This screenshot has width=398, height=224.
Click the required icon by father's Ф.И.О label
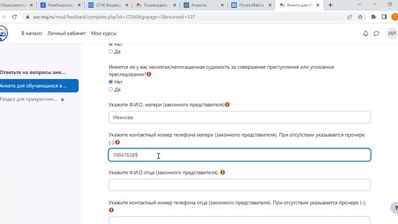click(x=223, y=172)
